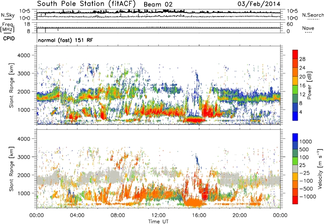Click the '12:00' time tick label
The image size is (324, 224).
pos(158,216)
